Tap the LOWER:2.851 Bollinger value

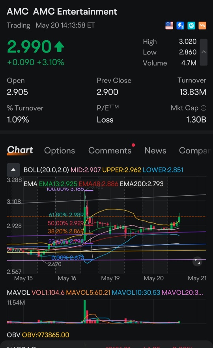click(163, 170)
